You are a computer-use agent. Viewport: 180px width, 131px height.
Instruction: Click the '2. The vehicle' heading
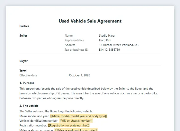29,106
